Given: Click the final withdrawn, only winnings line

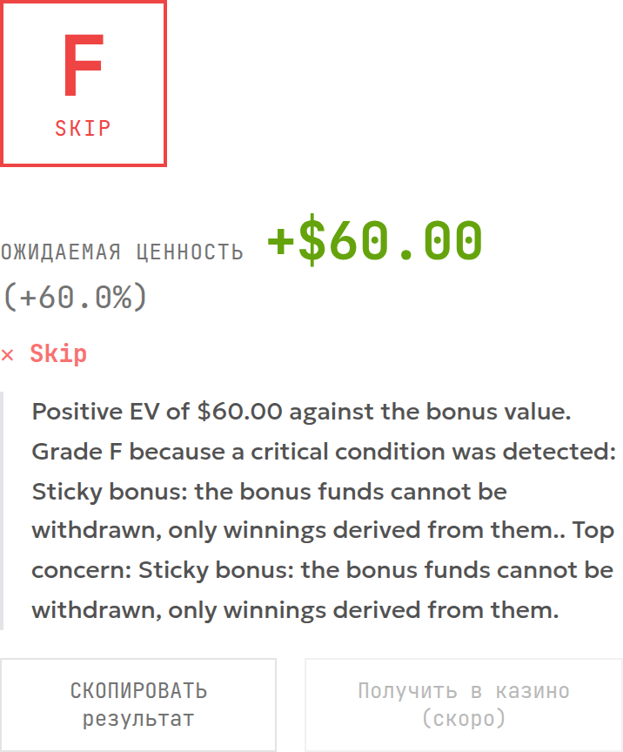Looking at the screenshot, I should 296,610.
